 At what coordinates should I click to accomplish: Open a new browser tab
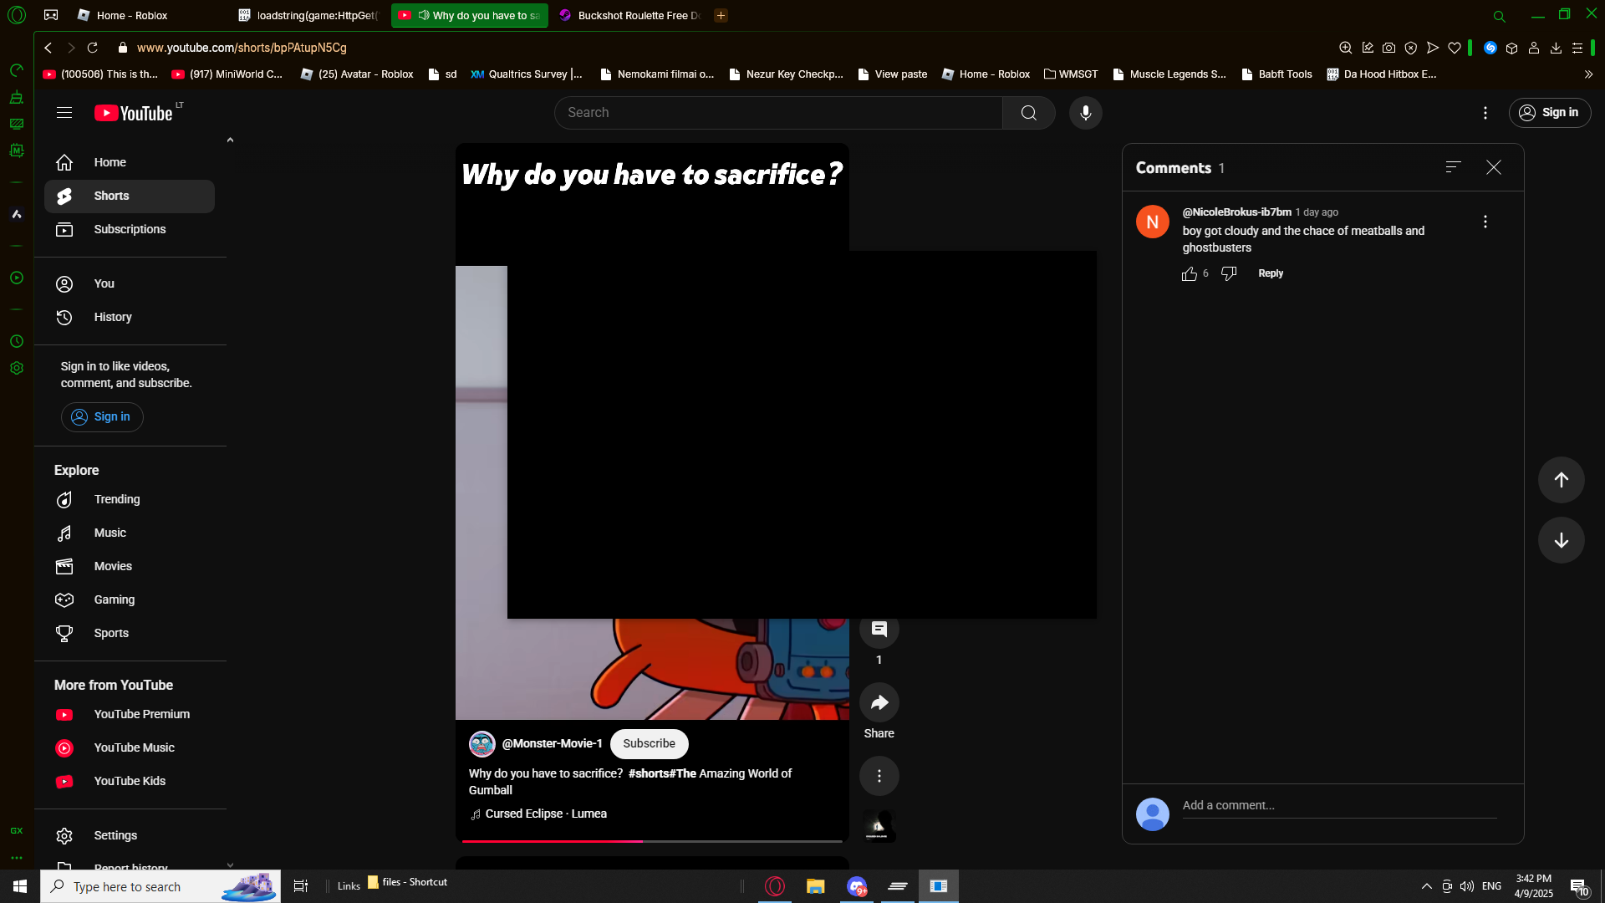click(721, 15)
